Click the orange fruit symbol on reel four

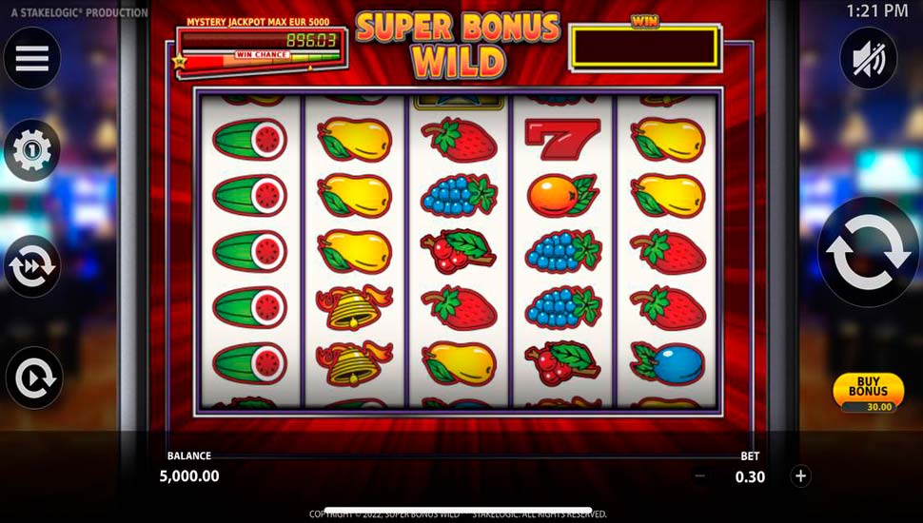(562, 195)
